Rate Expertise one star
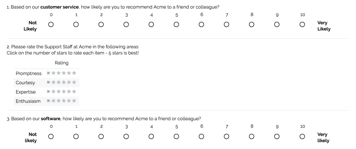Screen dimensions: 356x149 coord(54,91)
